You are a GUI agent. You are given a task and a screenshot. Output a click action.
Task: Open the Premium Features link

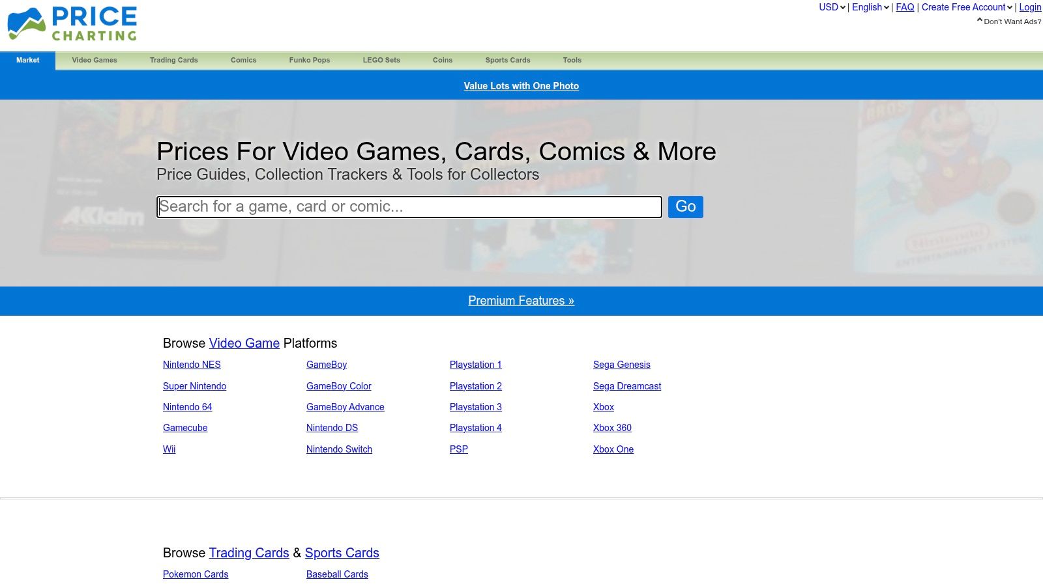[x=521, y=301]
